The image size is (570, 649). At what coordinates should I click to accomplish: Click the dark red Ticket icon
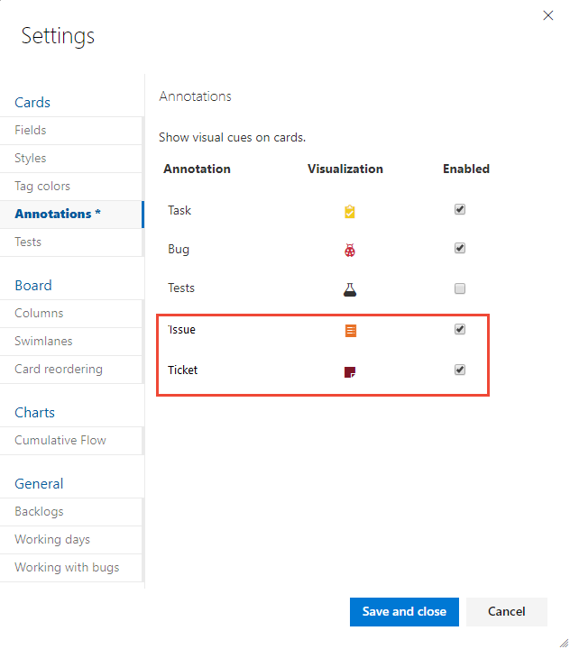tap(350, 371)
